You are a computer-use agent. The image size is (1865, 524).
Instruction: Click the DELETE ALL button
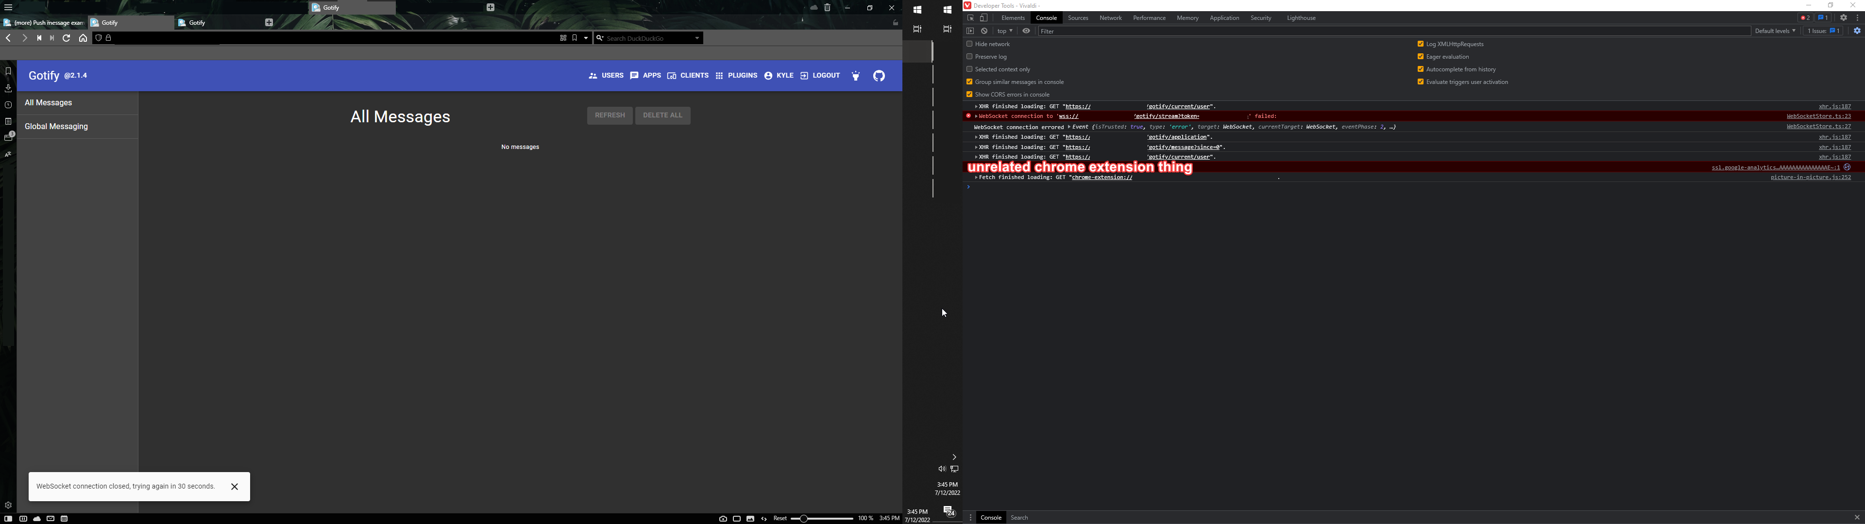[x=662, y=115]
